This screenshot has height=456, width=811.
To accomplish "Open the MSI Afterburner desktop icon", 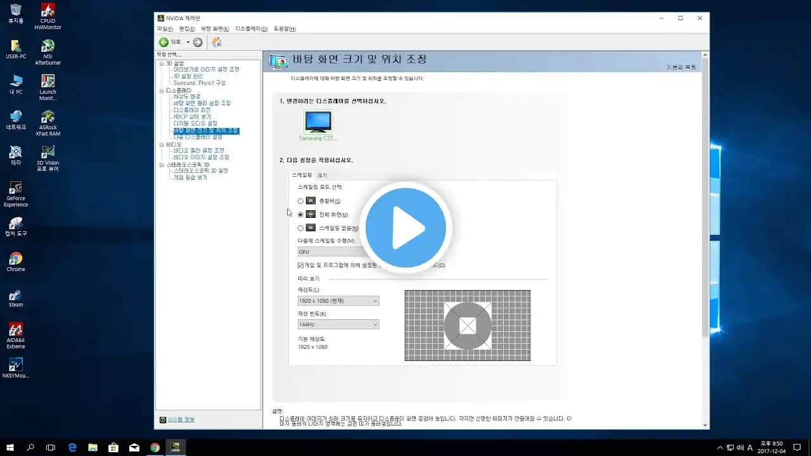I will [48, 52].
